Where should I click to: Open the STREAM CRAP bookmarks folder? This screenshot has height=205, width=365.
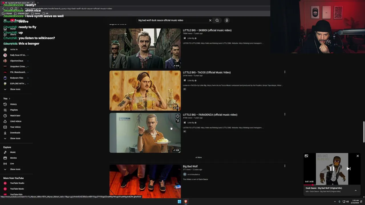[21, 13]
